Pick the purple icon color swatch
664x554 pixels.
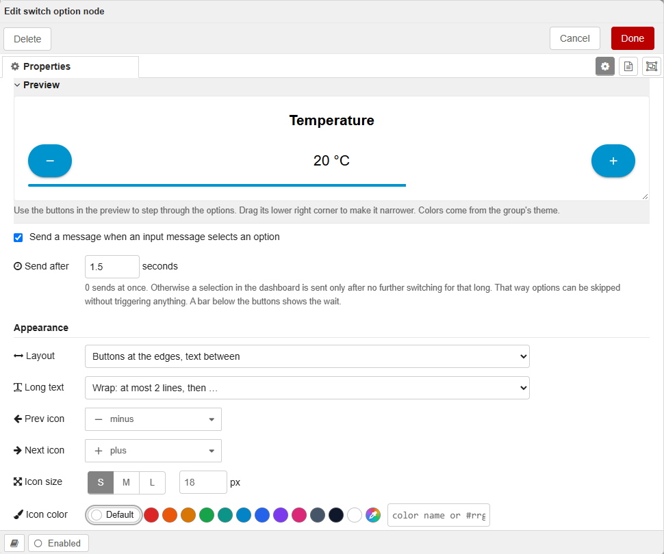(281, 515)
